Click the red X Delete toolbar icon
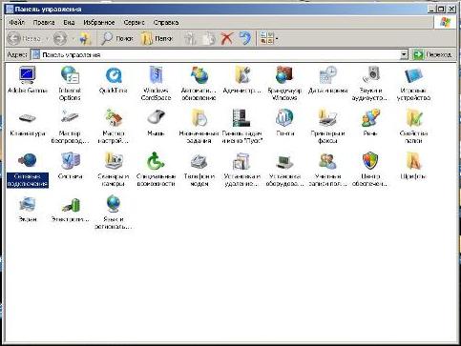 point(227,39)
